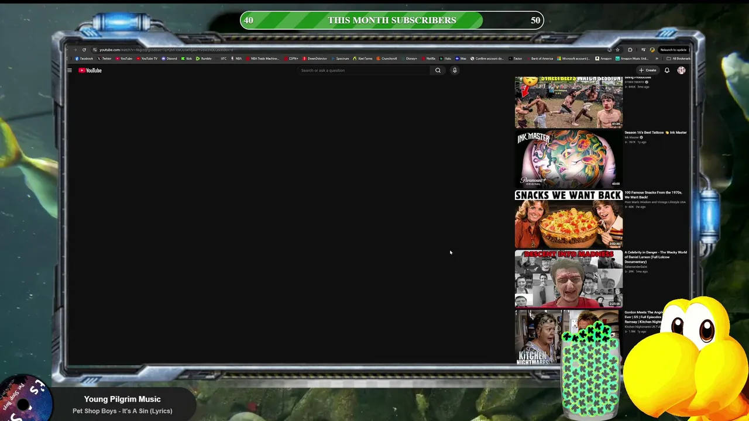This screenshot has height=421, width=749.
Task: Open the Kick bookmark
Action: tap(187, 58)
